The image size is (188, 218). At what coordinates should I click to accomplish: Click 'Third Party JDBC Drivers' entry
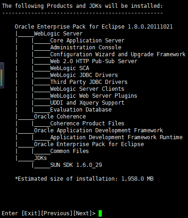coord(89,82)
